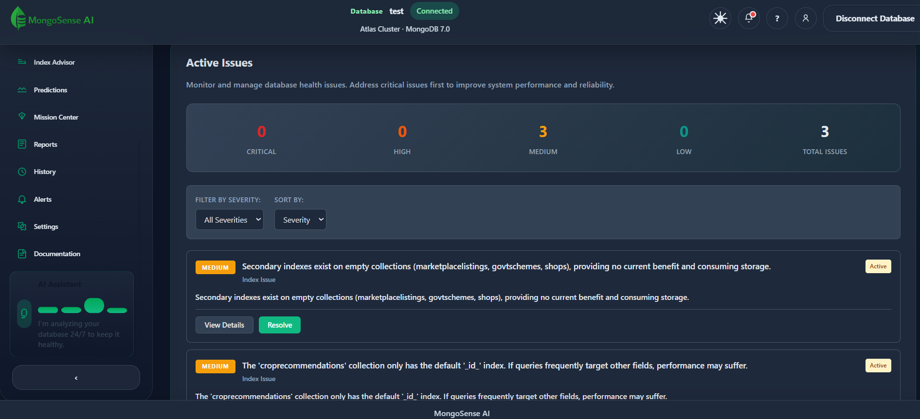This screenshot has height=419, width=920.
Task: Open the Documentation menu item
Action: [x=57, y=254]
